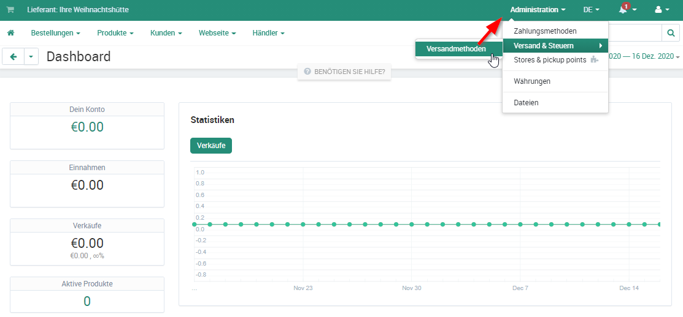Click the Verkäufe chart button
Image resolution: width=683 pixels, height=317 pixels.
click(x=211, y=146)
